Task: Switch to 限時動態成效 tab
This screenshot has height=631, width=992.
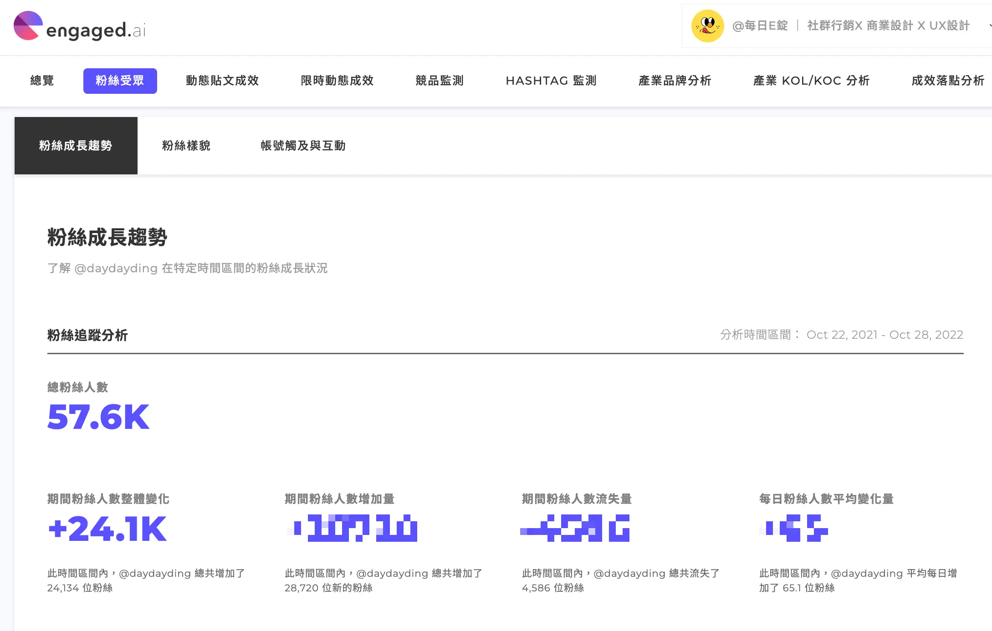Action: coord(337,81)
